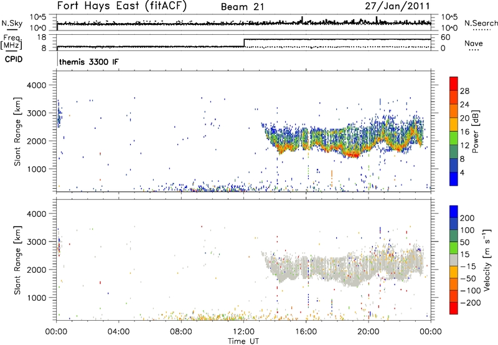This screenshot has height=345, width=498.
Task: Click the '04:00' time axis label
Action: click(118, 332)
